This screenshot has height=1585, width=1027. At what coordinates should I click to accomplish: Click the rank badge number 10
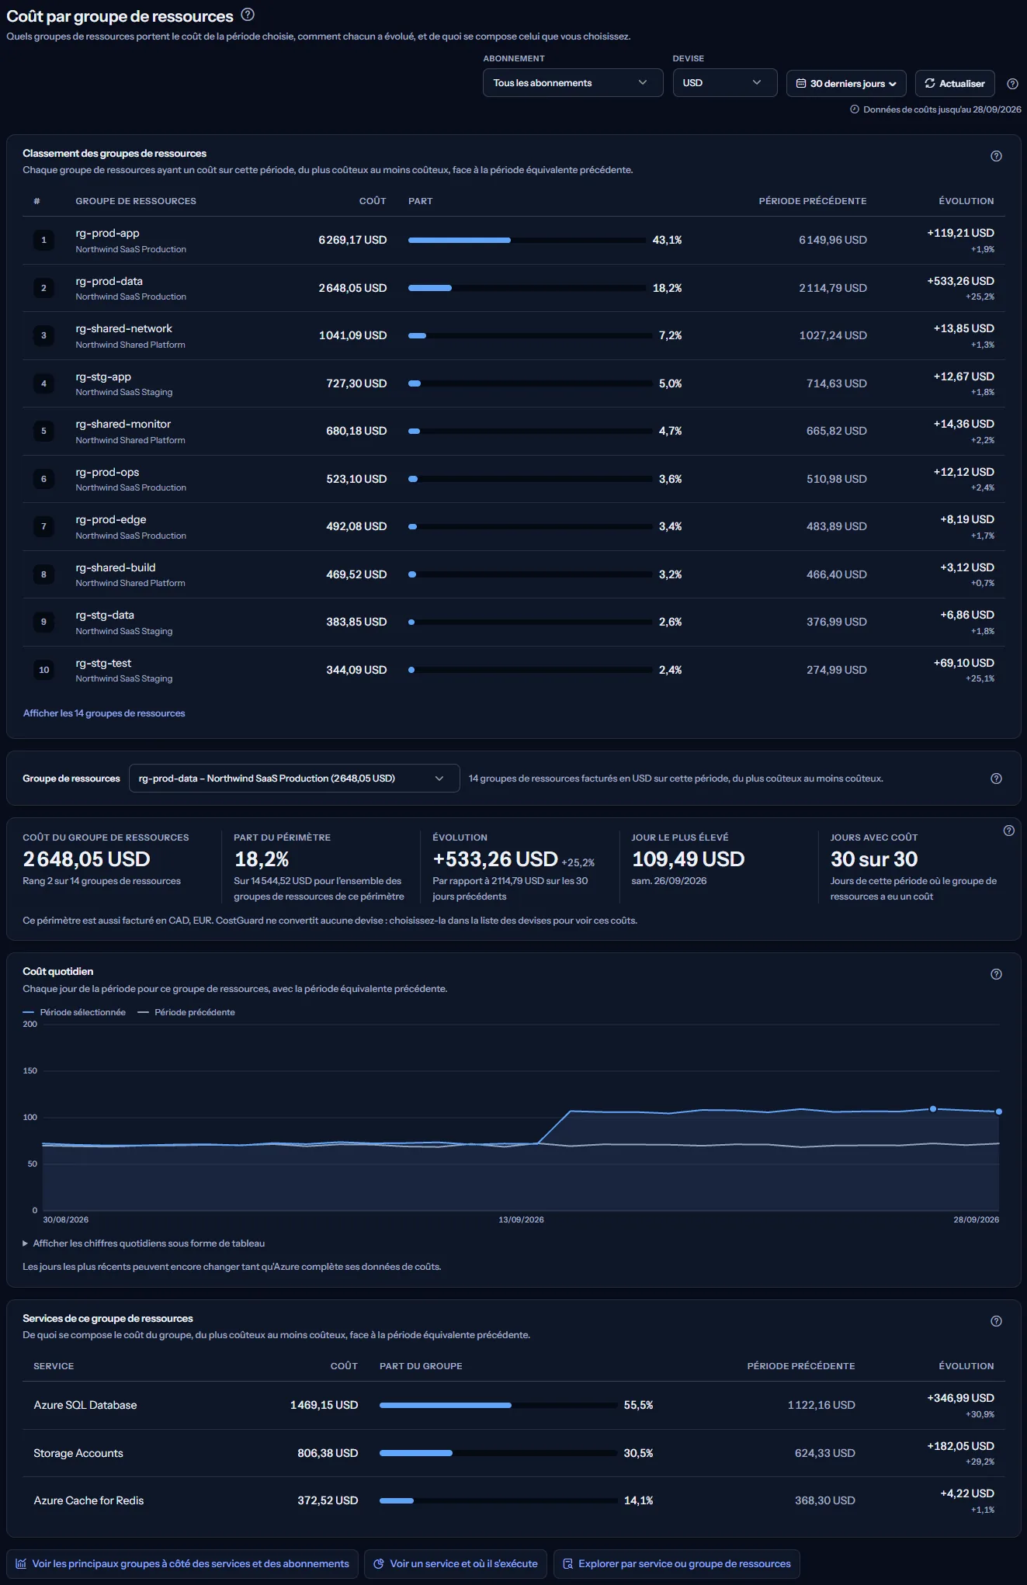(43, 670)
